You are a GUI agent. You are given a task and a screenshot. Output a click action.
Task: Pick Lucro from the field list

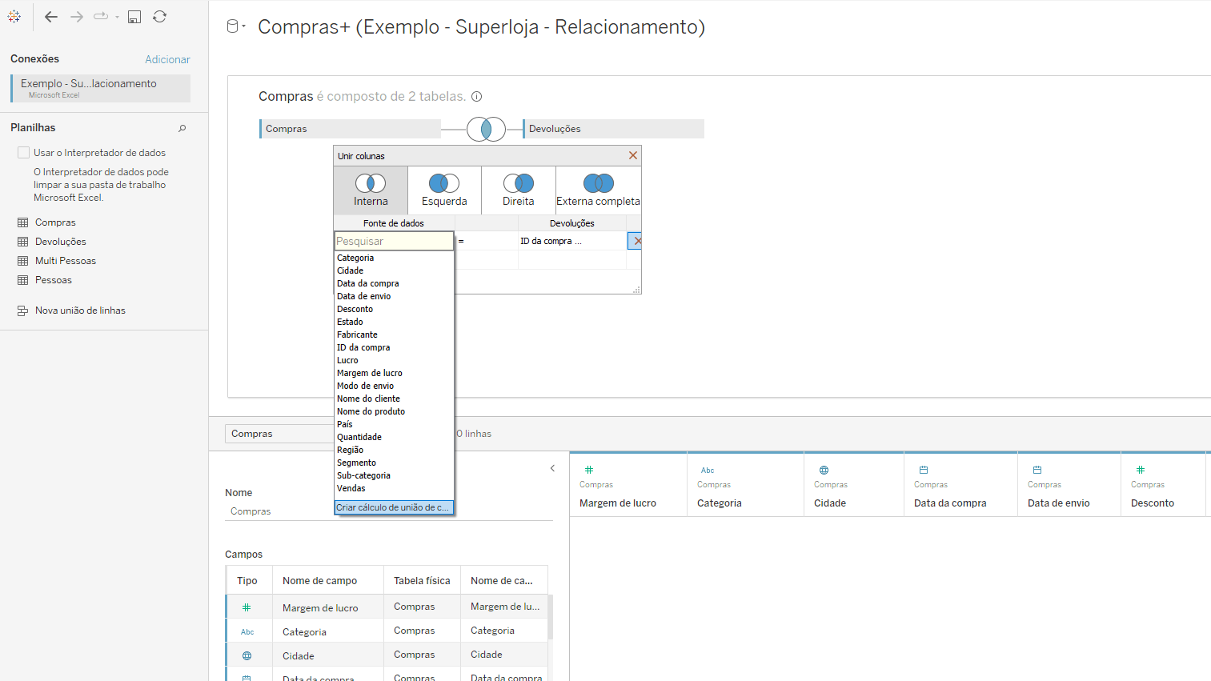(x=347, y=360)
